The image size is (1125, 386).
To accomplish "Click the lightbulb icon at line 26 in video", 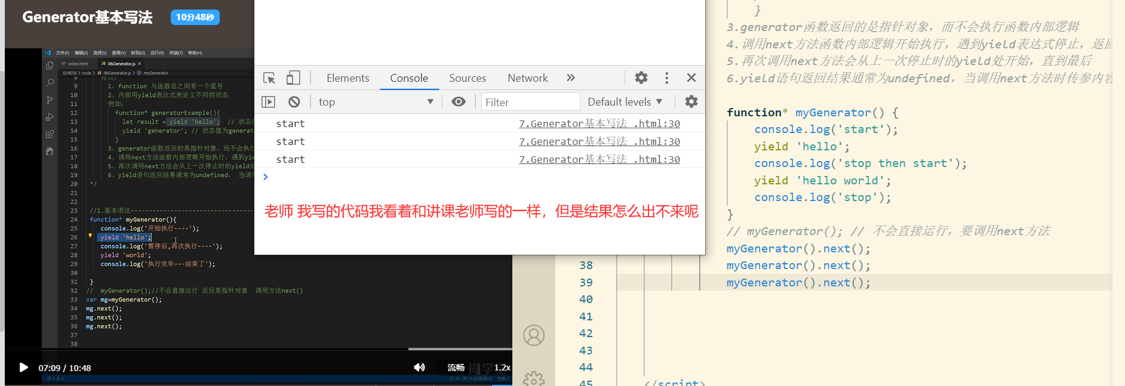I will click(x=90, y=236).
